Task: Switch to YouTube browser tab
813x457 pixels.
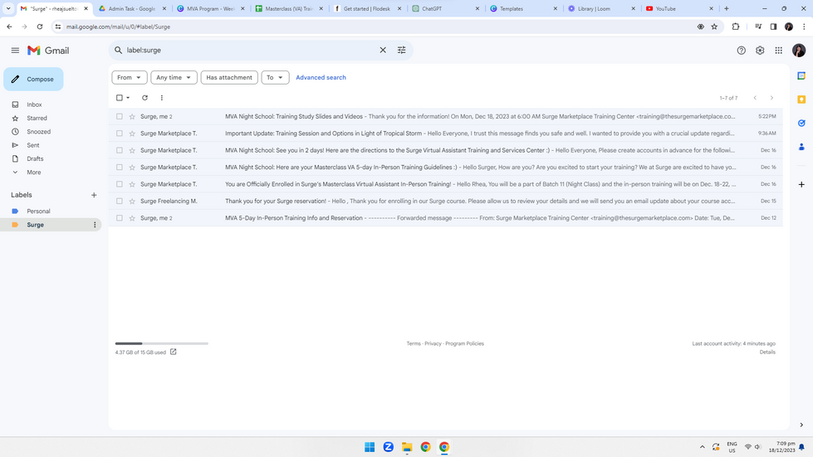Action: pos(679,9)
